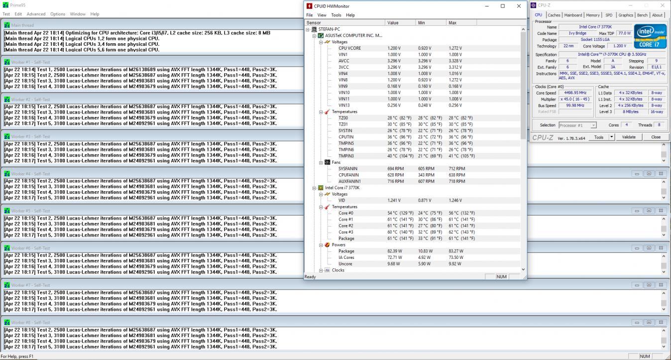Click the HWMonitor scrollbar up arrow

click(x=523, y=29)
